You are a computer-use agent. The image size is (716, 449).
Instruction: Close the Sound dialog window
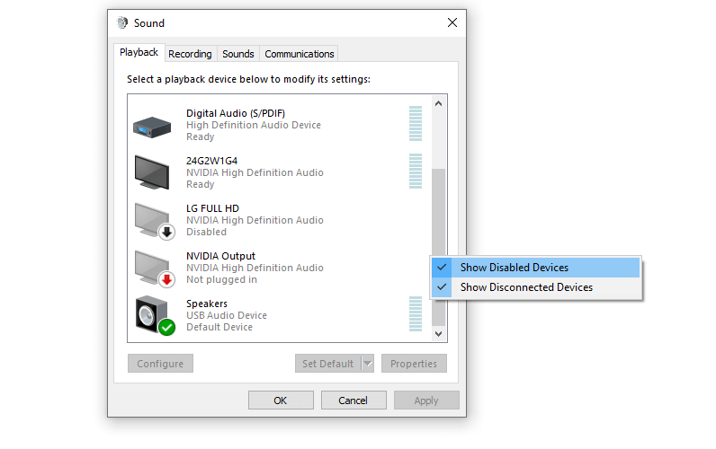click(x=452, y=22)
